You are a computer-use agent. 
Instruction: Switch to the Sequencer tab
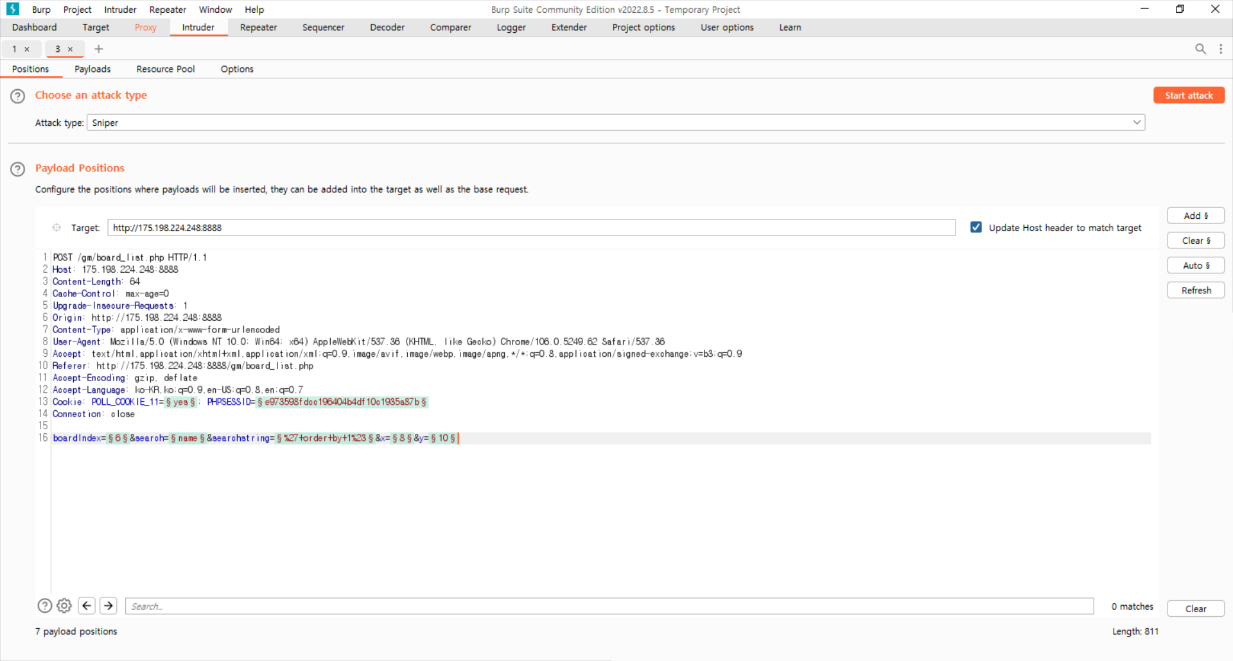pyautogui.click(x=324, y=28)
